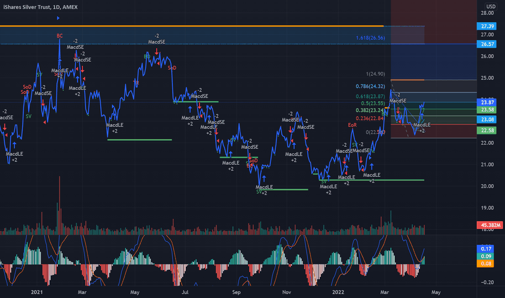Select the 0.618(23.87) Fibonacci level label

[370, 96]
